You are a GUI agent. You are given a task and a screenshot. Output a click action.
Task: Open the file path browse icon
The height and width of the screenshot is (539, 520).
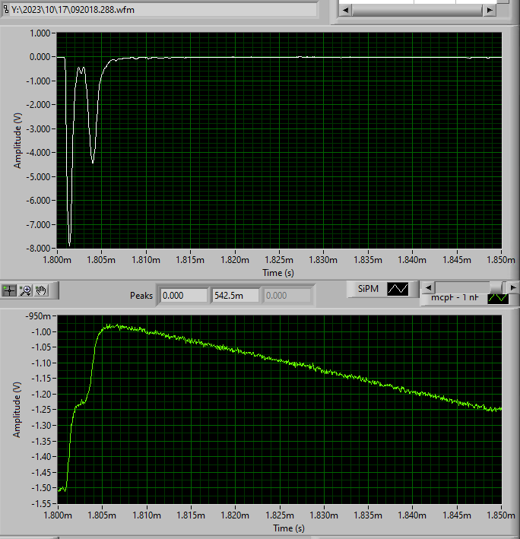pos(5,9)
